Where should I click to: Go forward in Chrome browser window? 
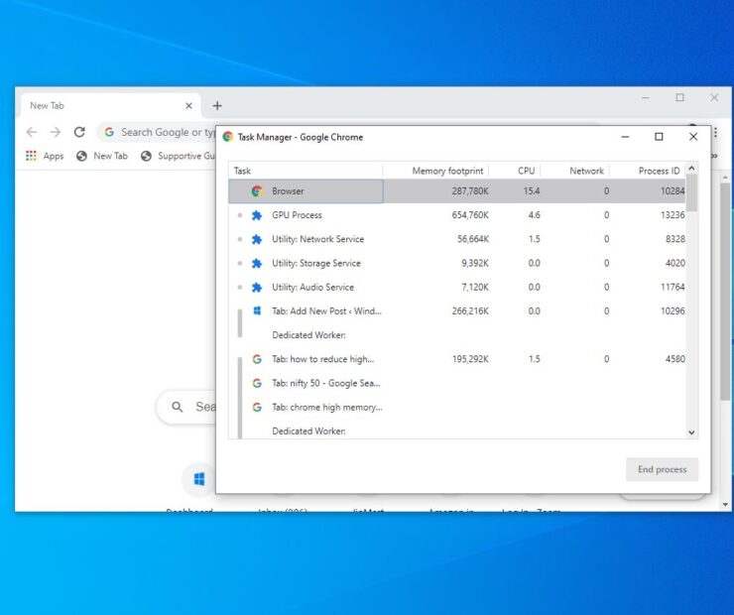coord(56,132)
